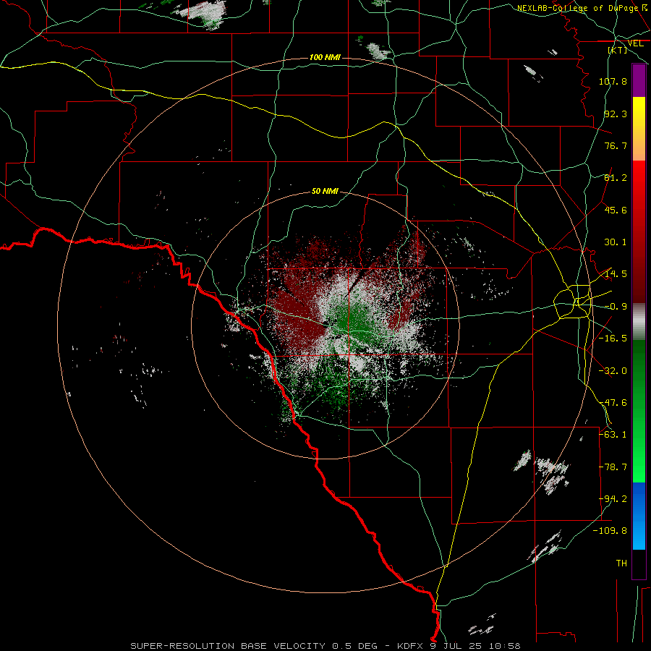Click the radar image caption at the bottom
Screen dimensions: 651x651
pos(325,646)
